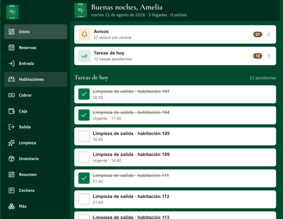Click the 12 tareas count badge

click(x=258, y=56)
